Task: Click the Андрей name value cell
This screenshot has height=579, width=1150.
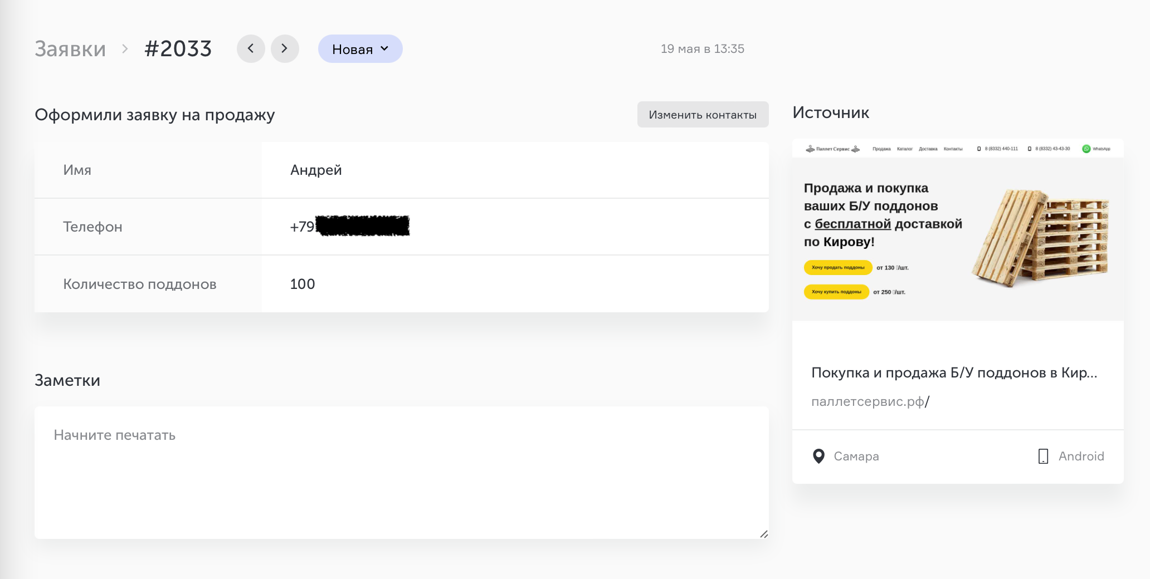Action: pyautogui.click(x=515, y=170)
